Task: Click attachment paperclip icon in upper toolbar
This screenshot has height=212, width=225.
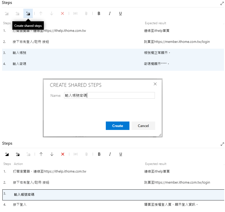Action: tap(86, 13)
